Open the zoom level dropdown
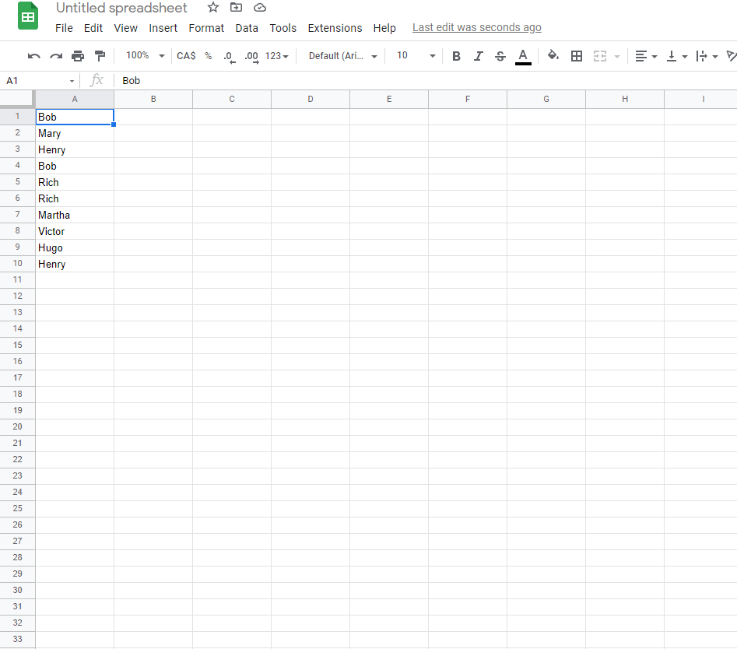737x649 pixels. pyautogui.click(x=143, y=55)
